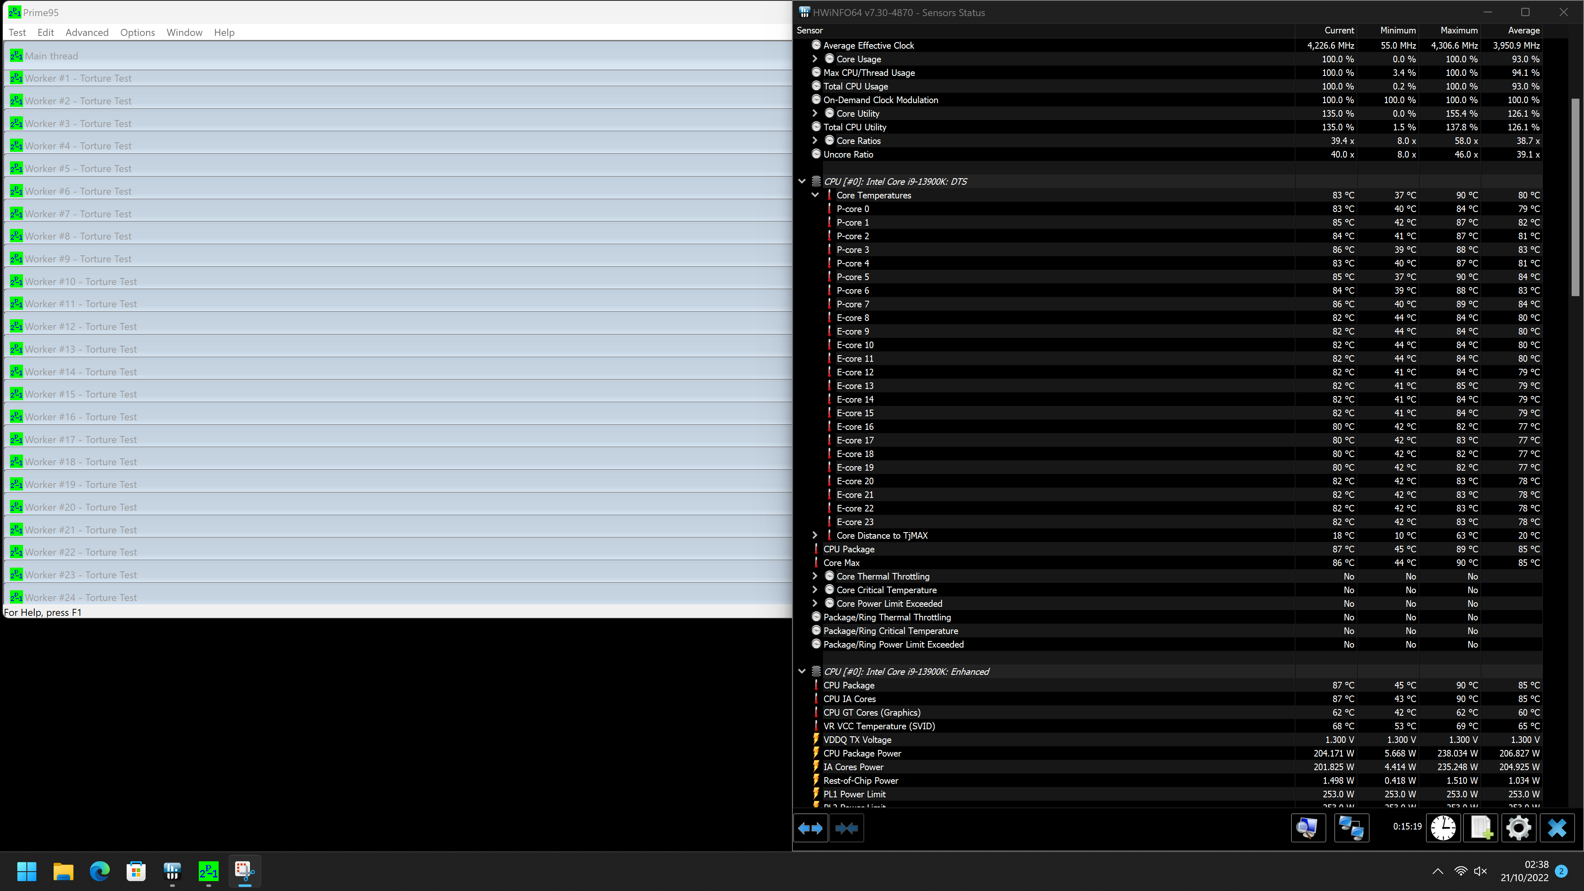
Task: Open the Window menu in Prime95
Action: pyautogui.click(x=184, y=33)
